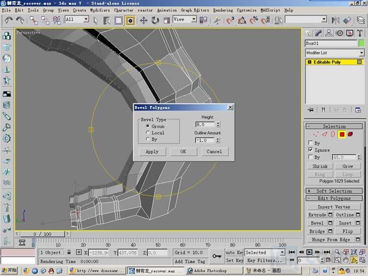
Task: Click the Outline Amount value field
Action: pyautogui.click(x=205, y=140)
